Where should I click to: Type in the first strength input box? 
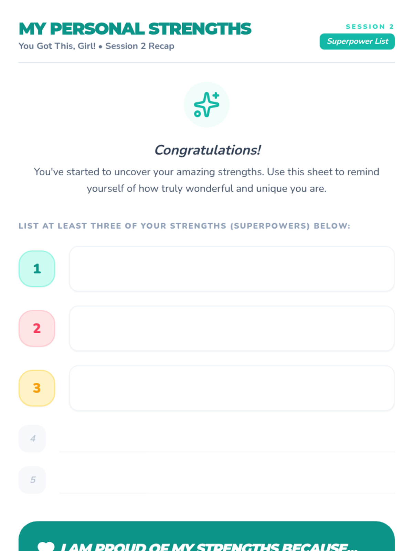point(232,269)
